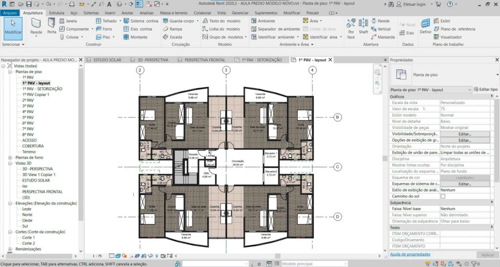Choose the Vertical opening tool
Image resolution: width=500 pixels, height=267 pixels.
click(381, 29)
